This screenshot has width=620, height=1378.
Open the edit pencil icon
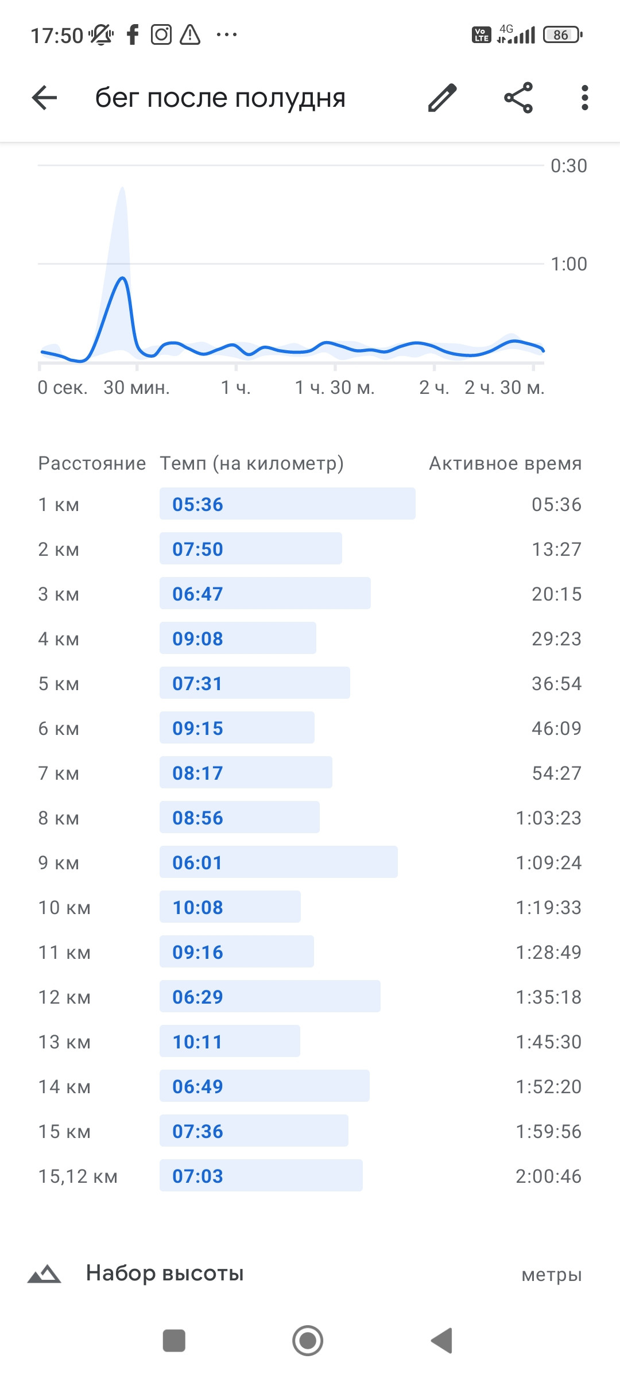pos(443,98)
